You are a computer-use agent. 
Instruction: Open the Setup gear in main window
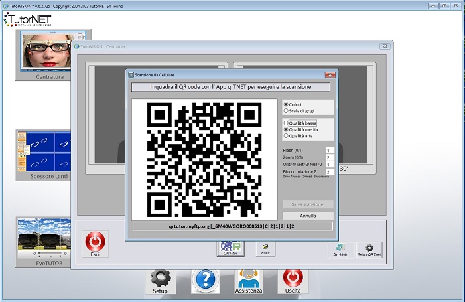pos(161,281)
